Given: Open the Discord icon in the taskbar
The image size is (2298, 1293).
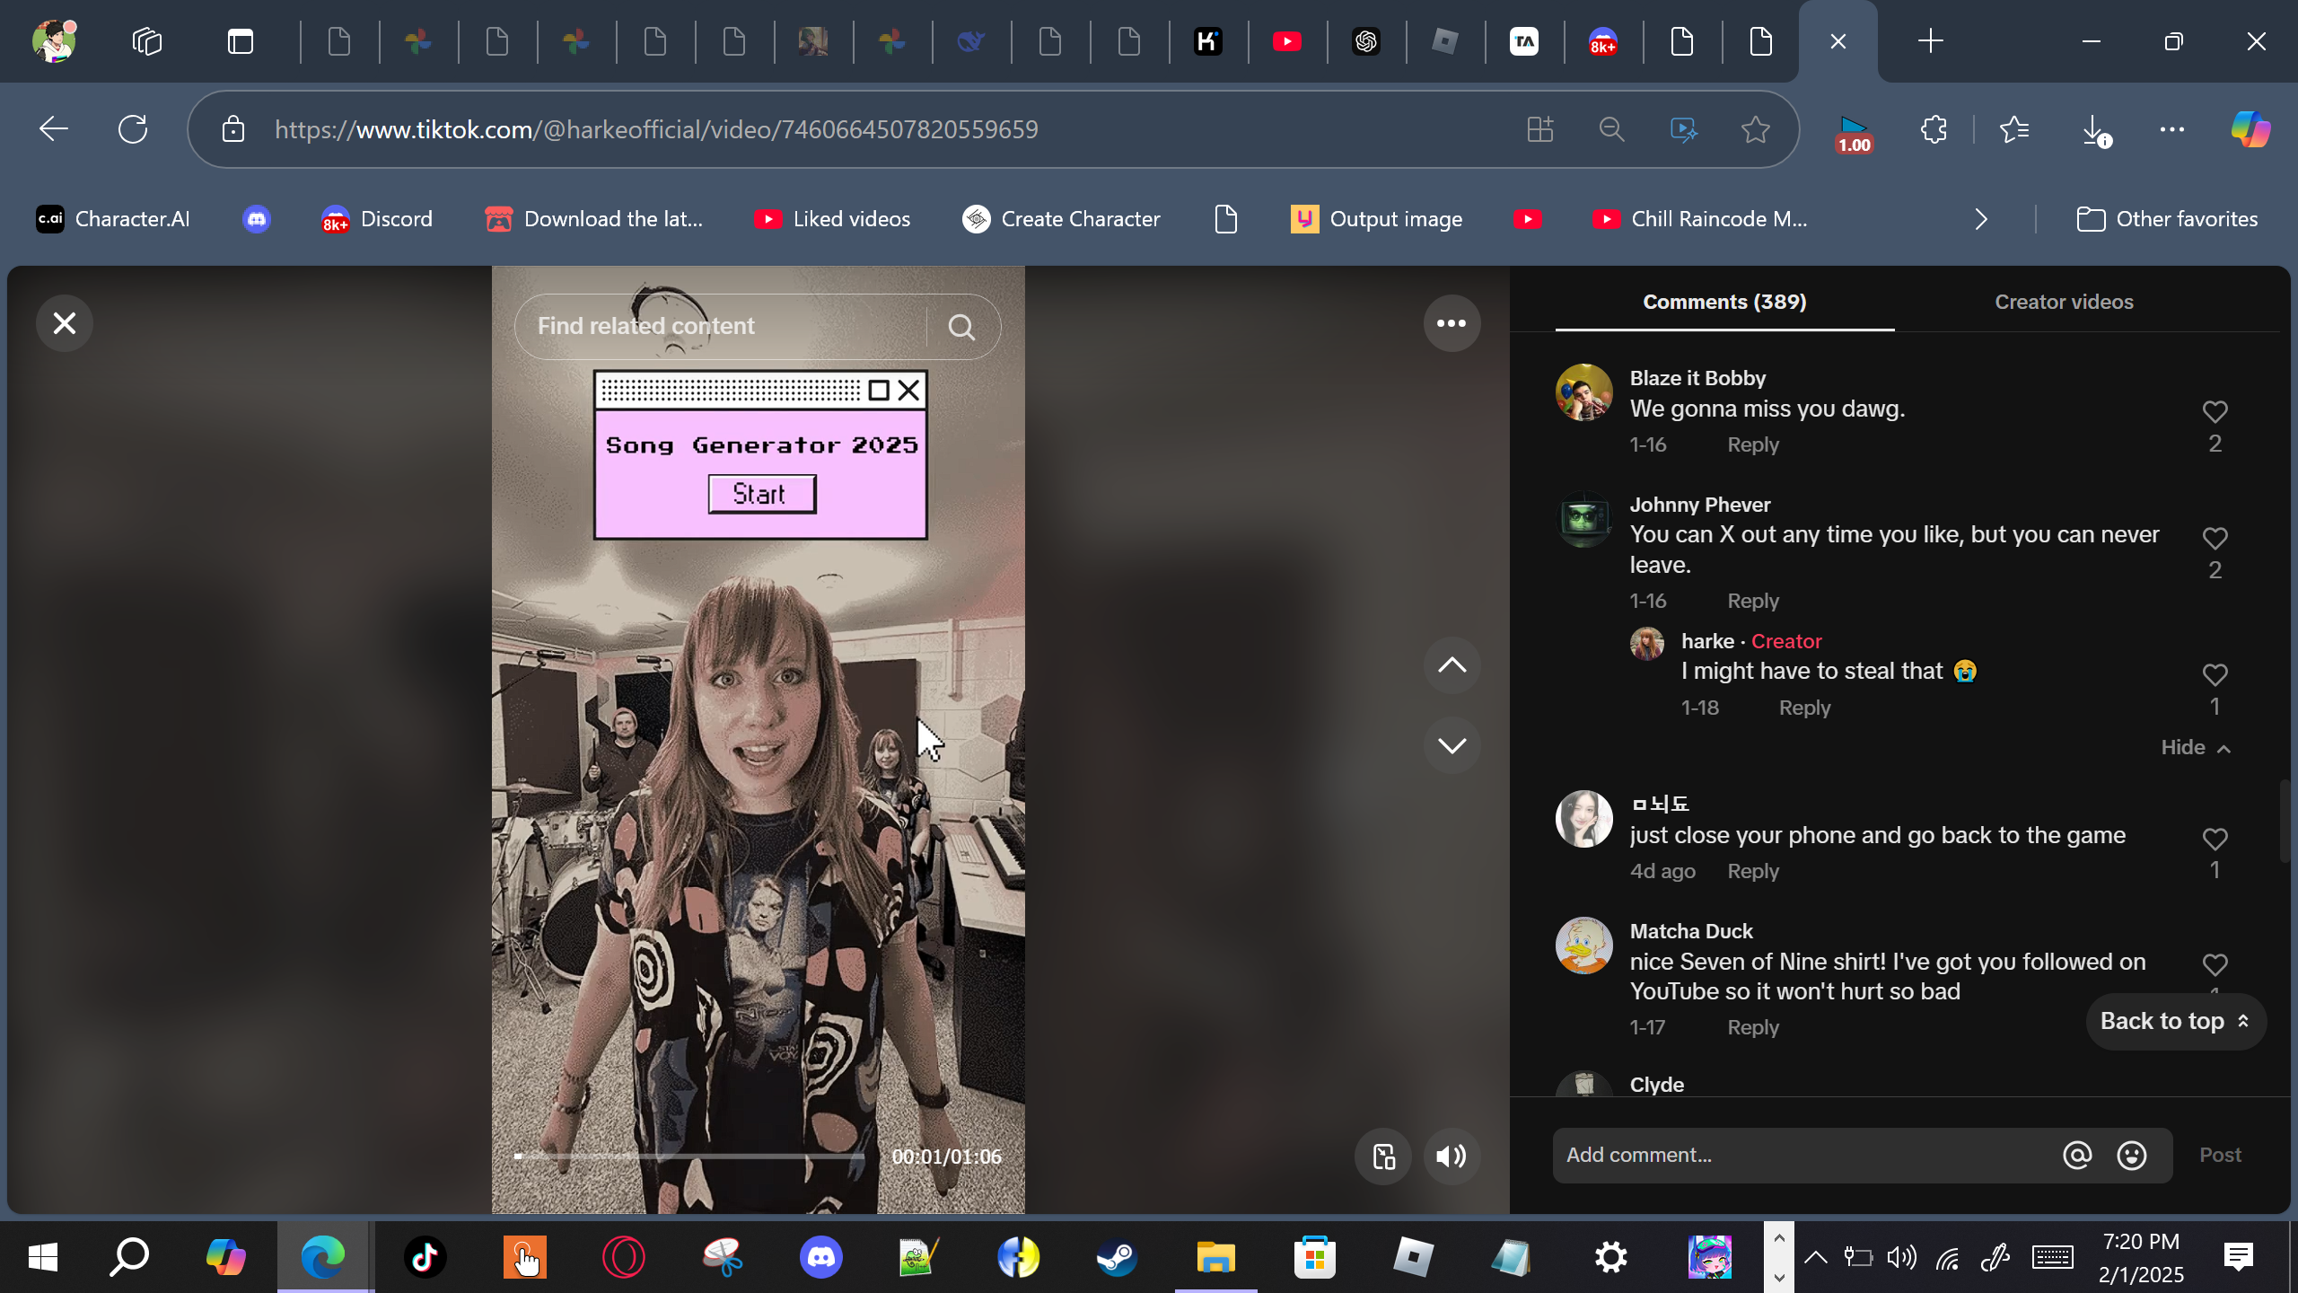Looking at the screenshot, I should [x=820, y=1257].
